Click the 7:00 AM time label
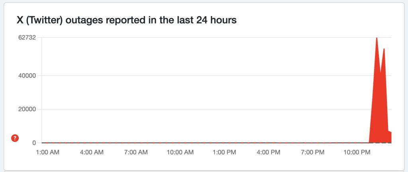Screen dimensions: 408x172 click(x=136, y=152)
